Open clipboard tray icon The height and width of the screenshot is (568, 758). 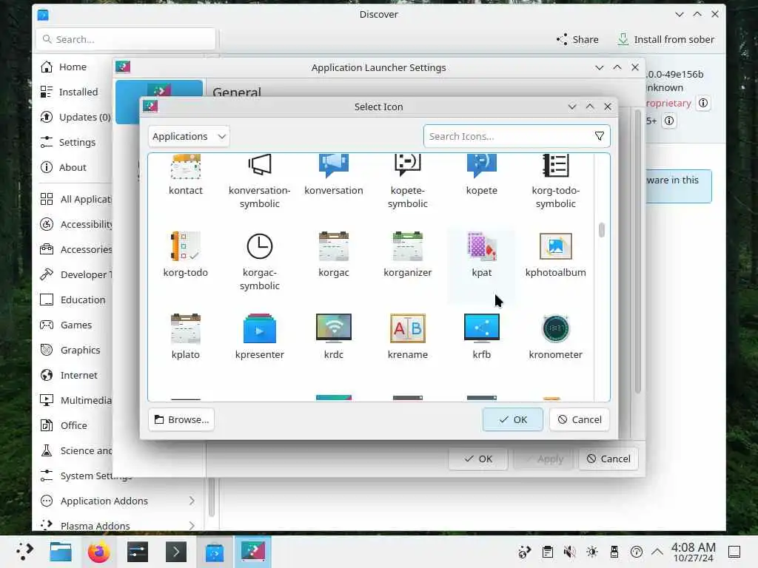[x=548, y=552]
